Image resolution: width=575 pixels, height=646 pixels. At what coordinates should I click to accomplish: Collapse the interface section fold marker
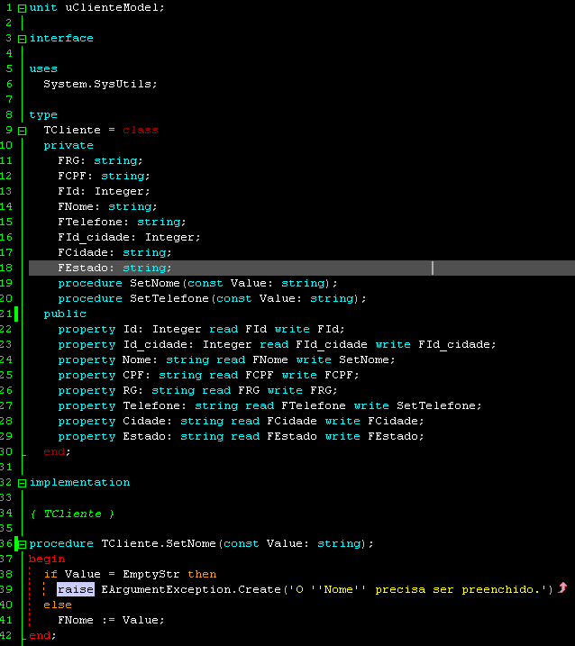(22, 39)
